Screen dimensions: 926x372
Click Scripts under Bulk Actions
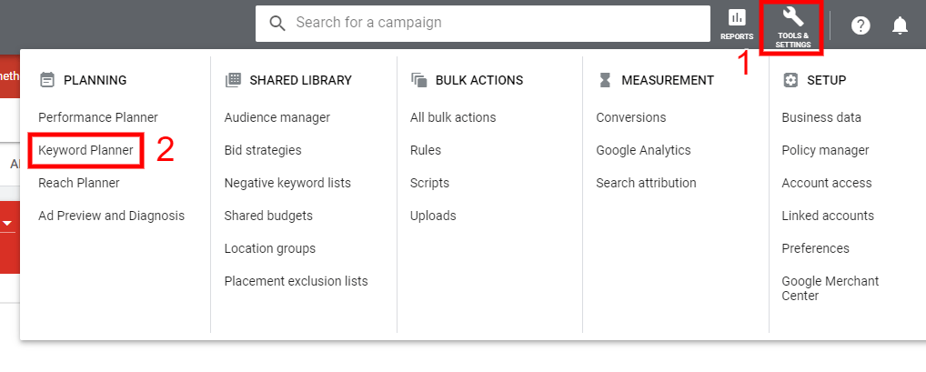point(429,183)
